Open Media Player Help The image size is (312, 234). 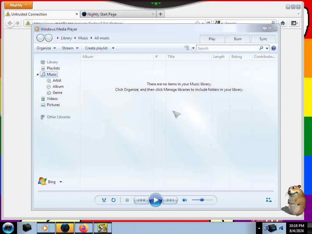click(x=274, y=48)
